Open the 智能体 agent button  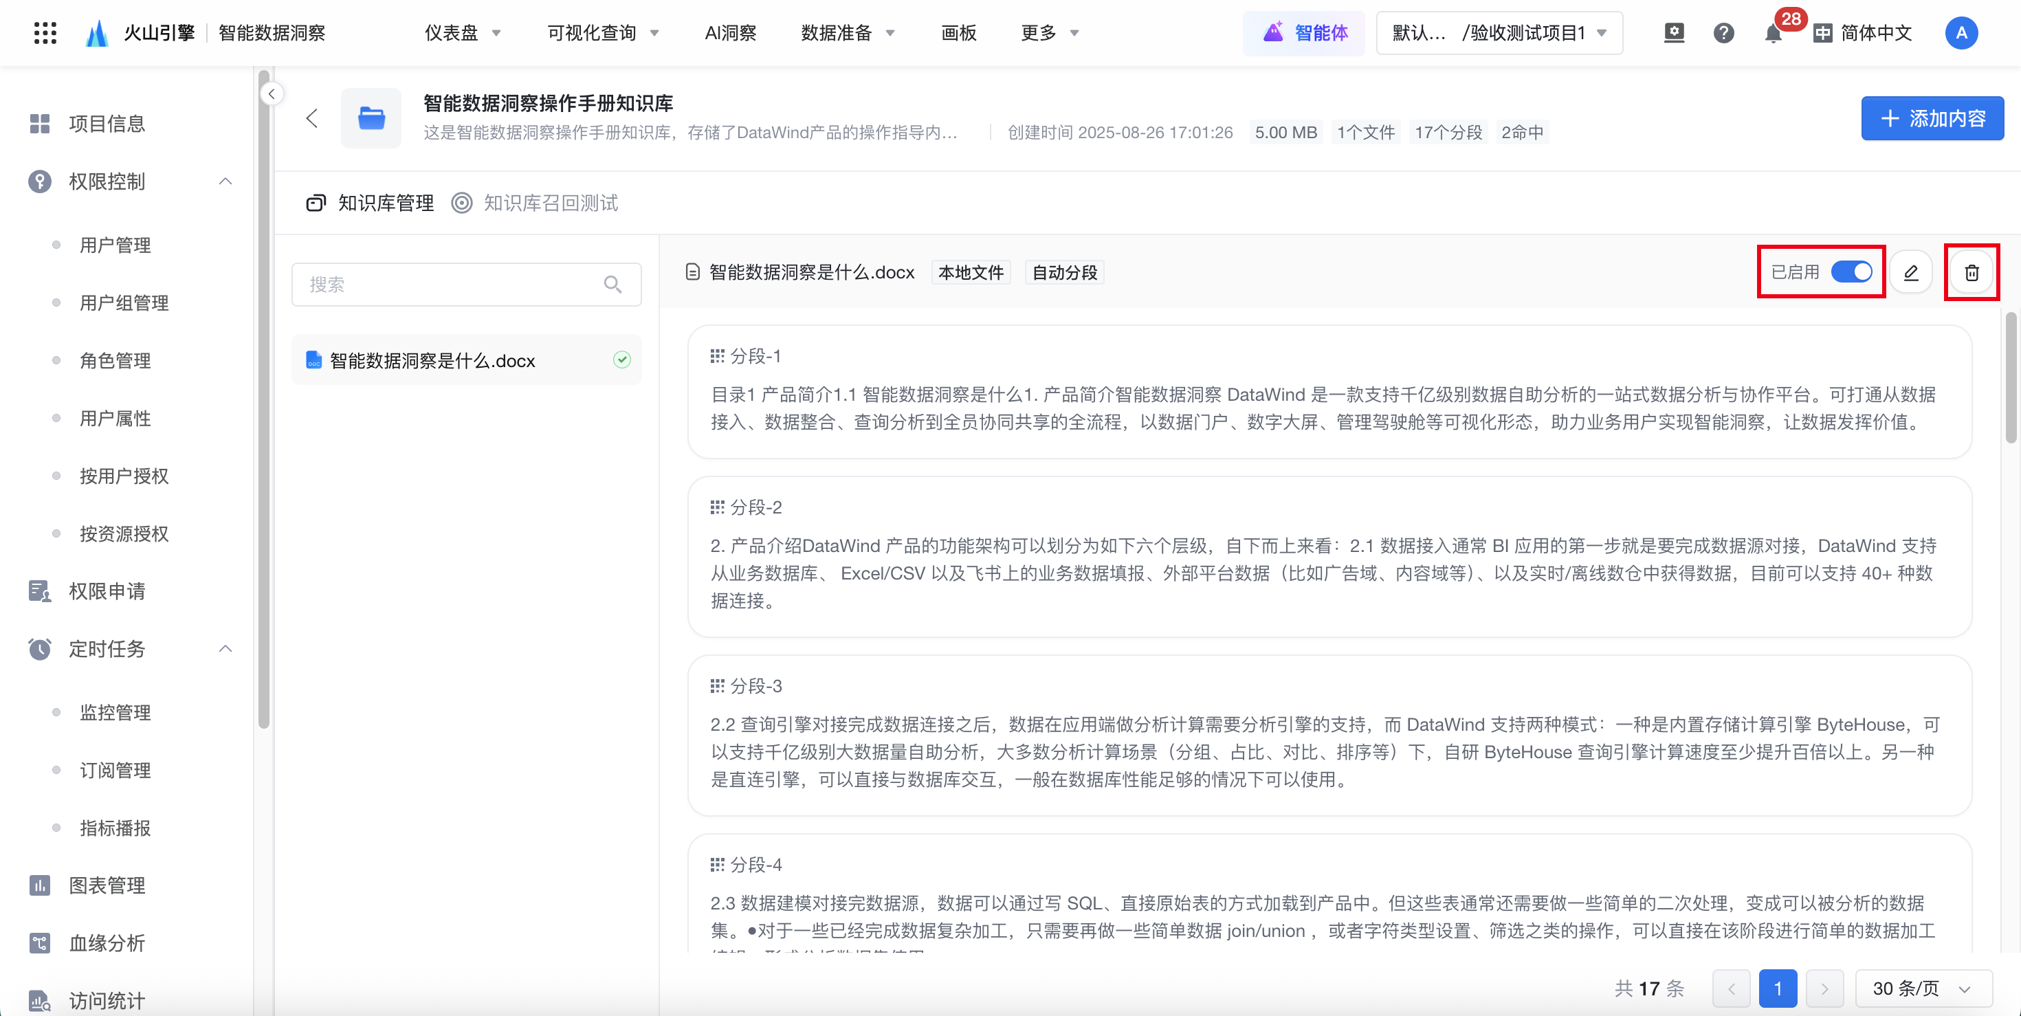point(1305,33)
